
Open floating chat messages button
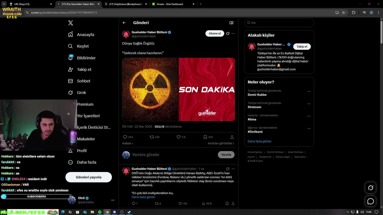[370, 201]
